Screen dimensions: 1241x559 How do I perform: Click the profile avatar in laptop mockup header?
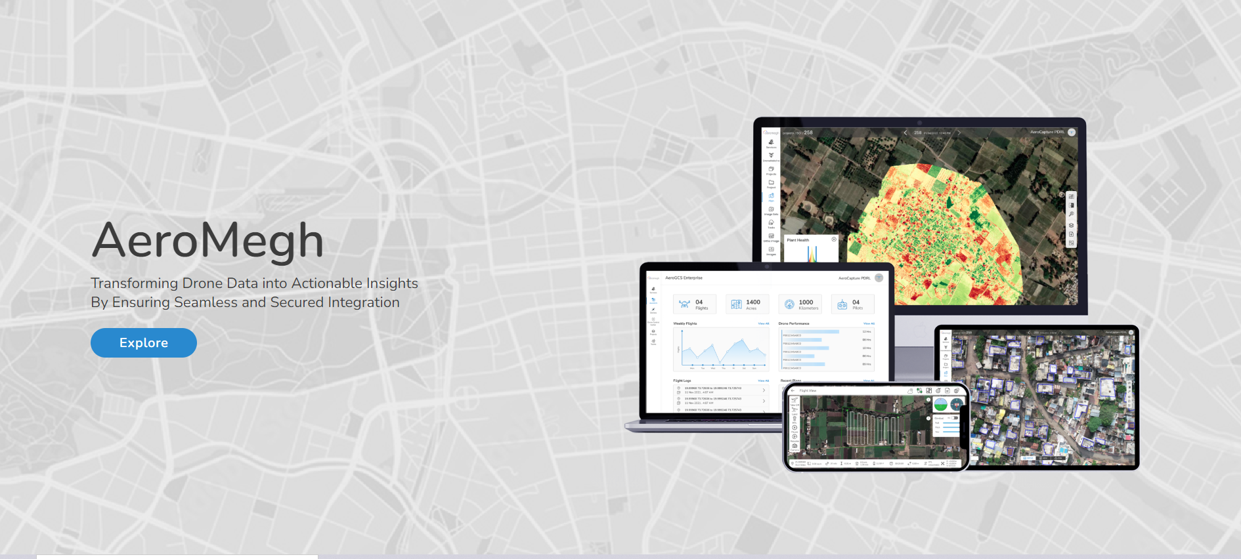(x=879, y=278)
